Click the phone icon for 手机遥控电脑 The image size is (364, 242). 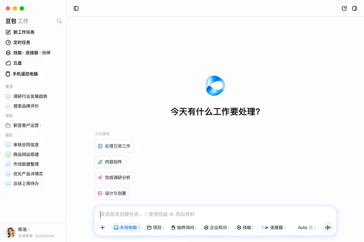[8, 74]
